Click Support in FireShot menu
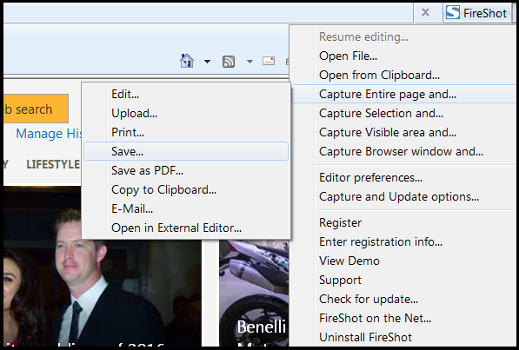519x350 pixels. tap(404, 281)
